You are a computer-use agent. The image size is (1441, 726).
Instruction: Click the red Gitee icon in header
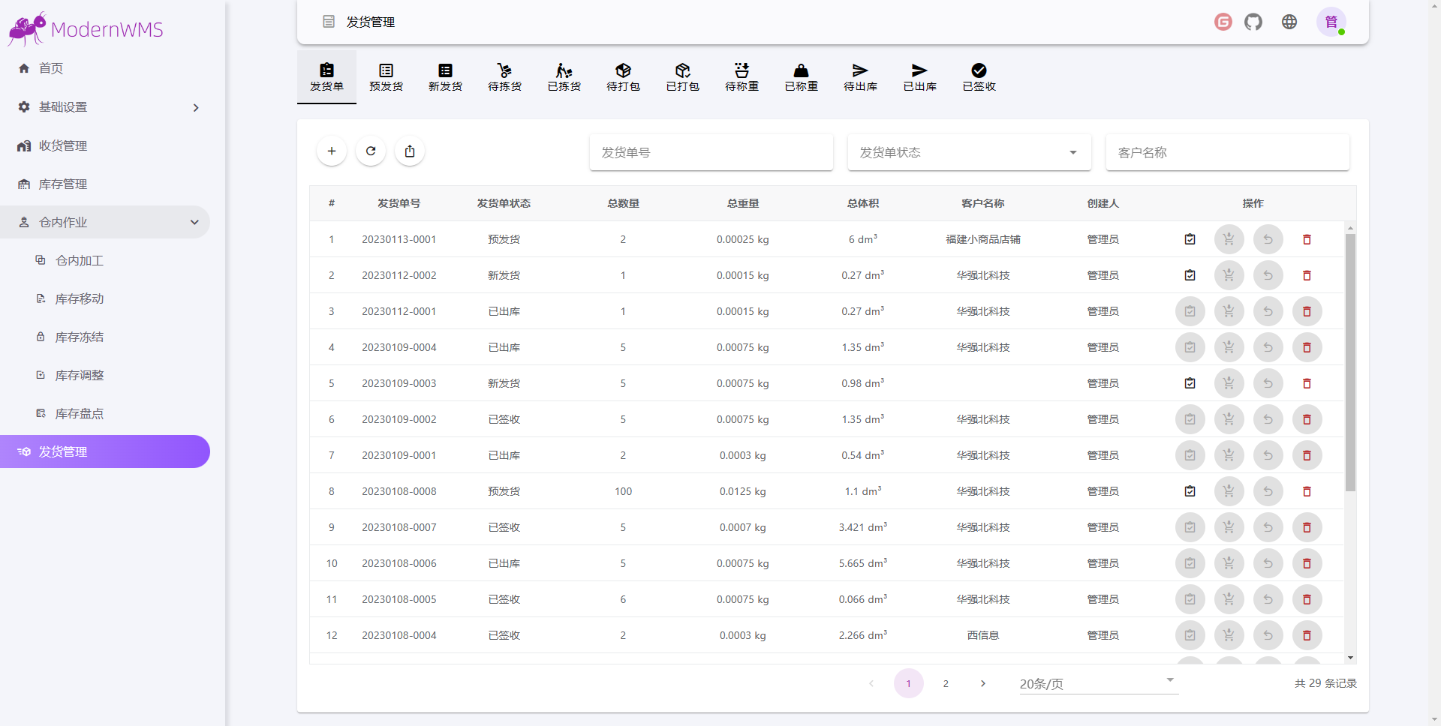(x=1223, y=22)
